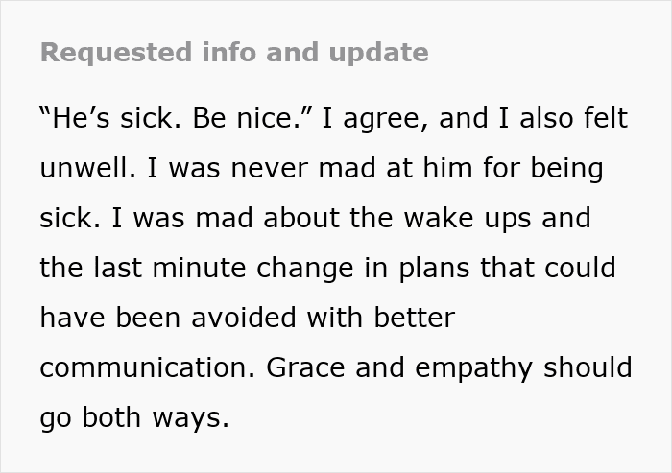Image resolution: width=672 pixels, height=473 pixels.
Task: Click the phrase 'go both ways.'
Action: (x=134, y=418)
